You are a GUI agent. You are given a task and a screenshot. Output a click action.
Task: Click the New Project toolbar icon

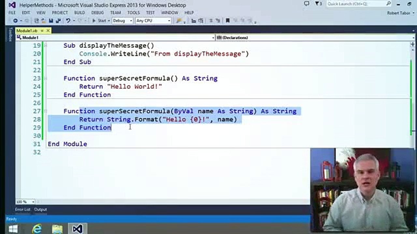(x=36, y=21)
